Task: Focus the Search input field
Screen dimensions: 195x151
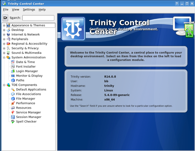Action: pyautogui.click(x=38, y=18)
